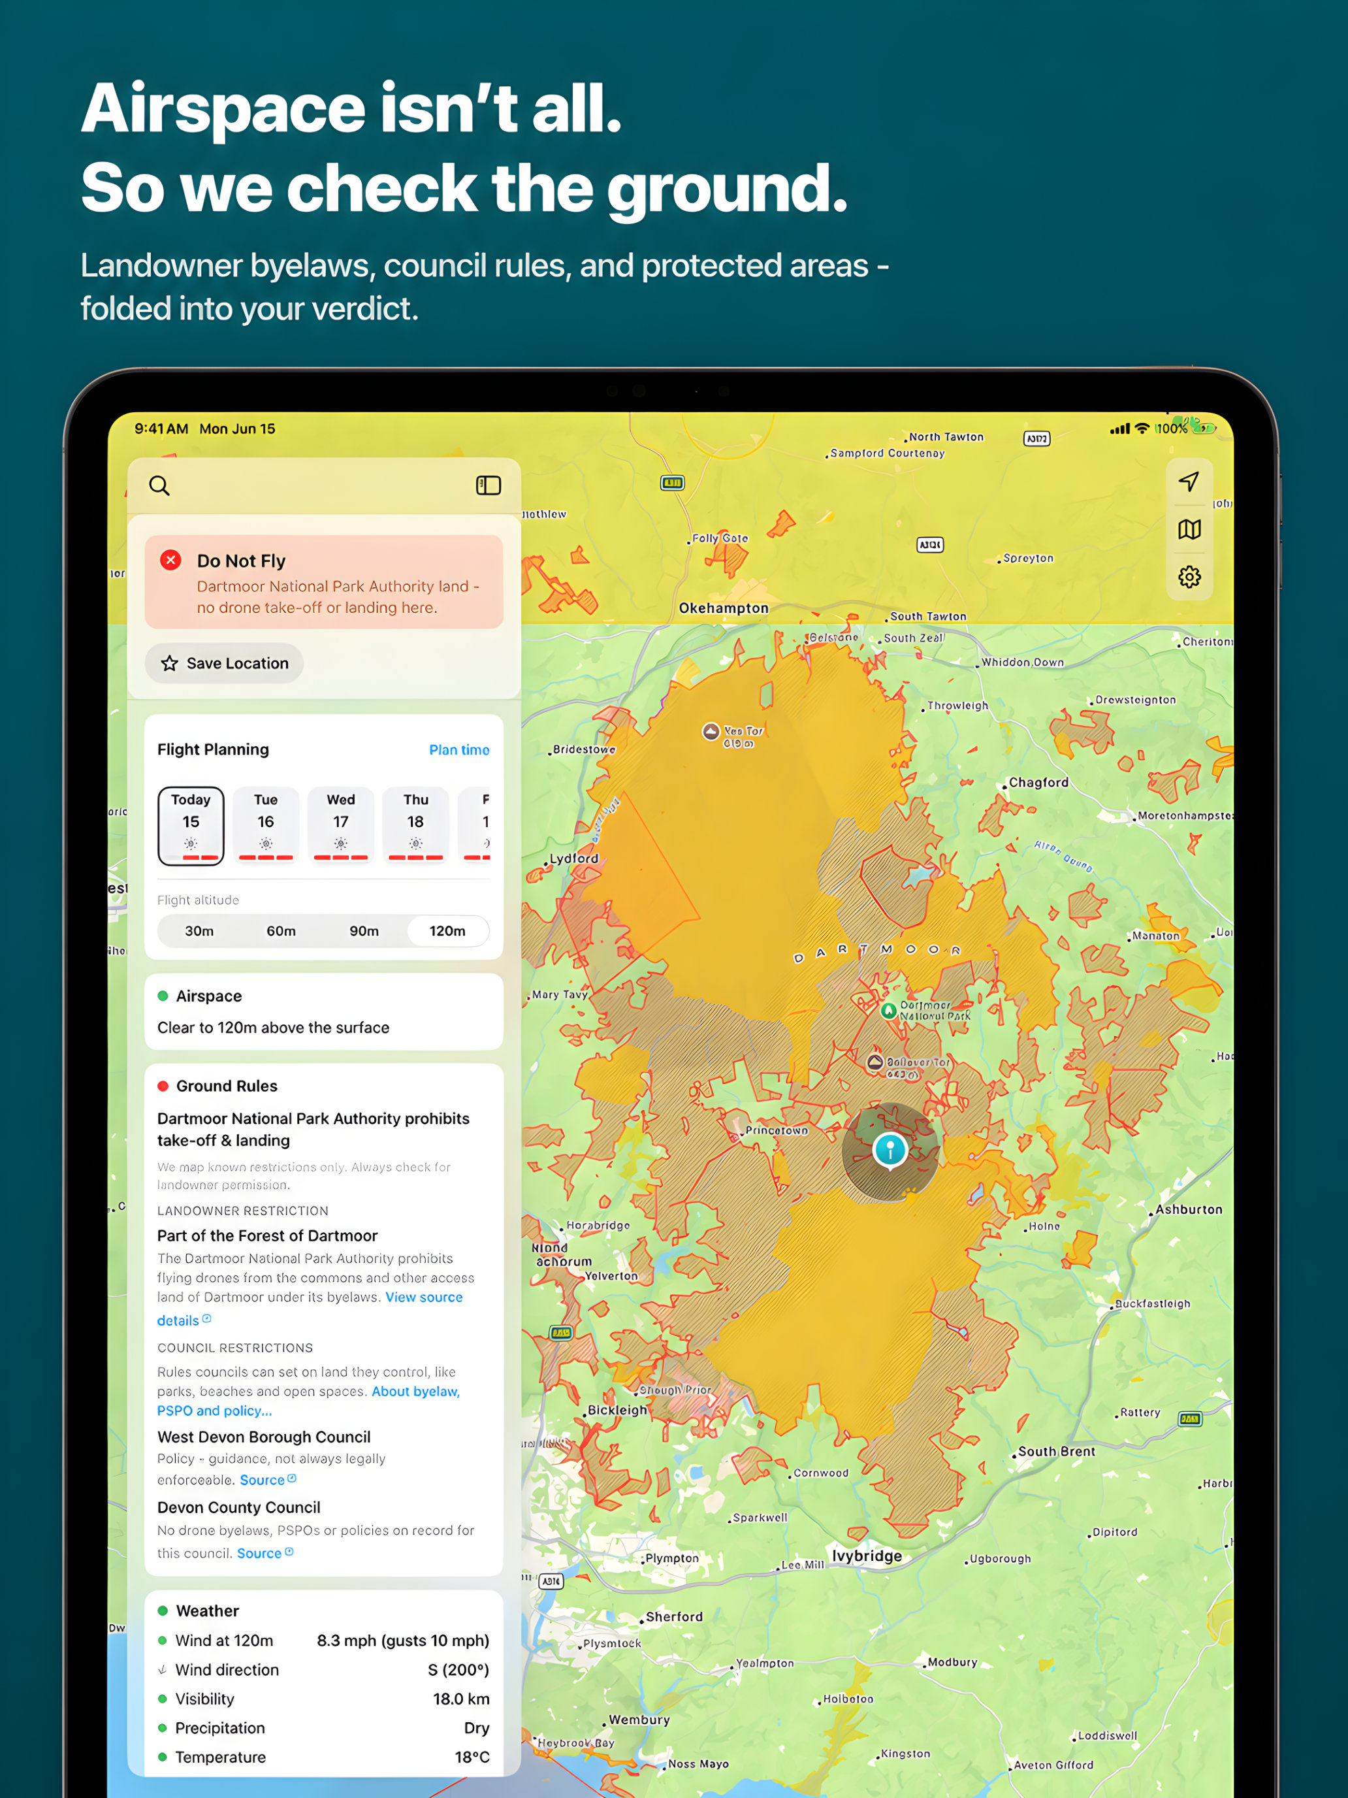
Task: Tap the Do Not Fly verdict banner
Action: [x=323, y=582]
